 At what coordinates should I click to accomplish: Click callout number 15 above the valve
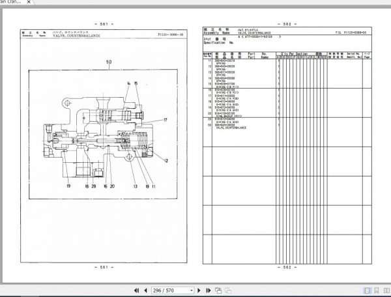coord(136,83)
